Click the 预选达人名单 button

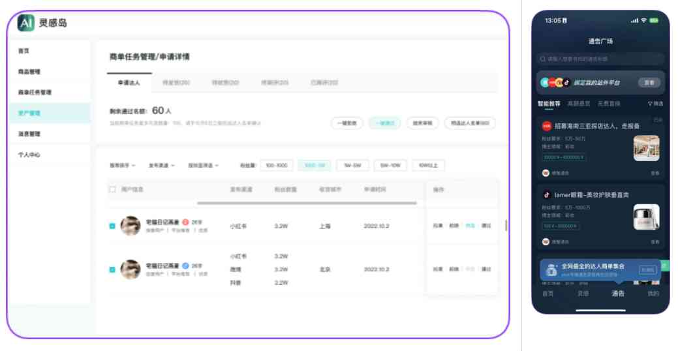(470, 123)
